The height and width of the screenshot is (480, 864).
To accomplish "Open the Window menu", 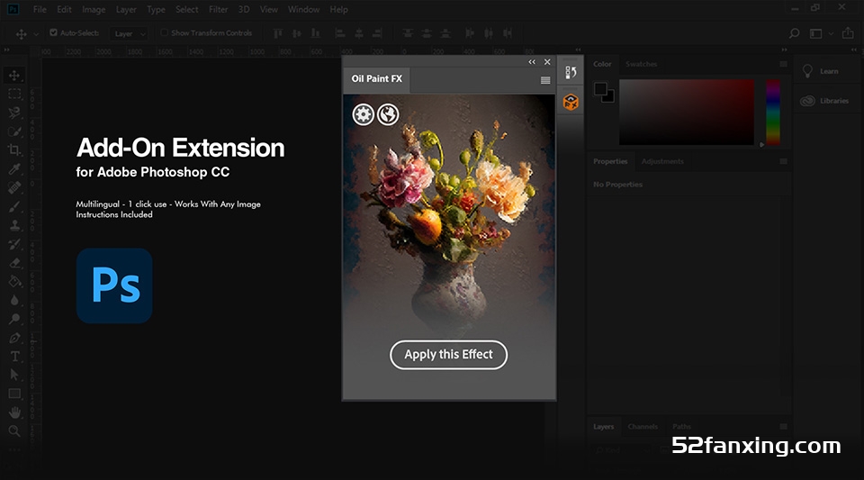I will click(x=303, y=9).
